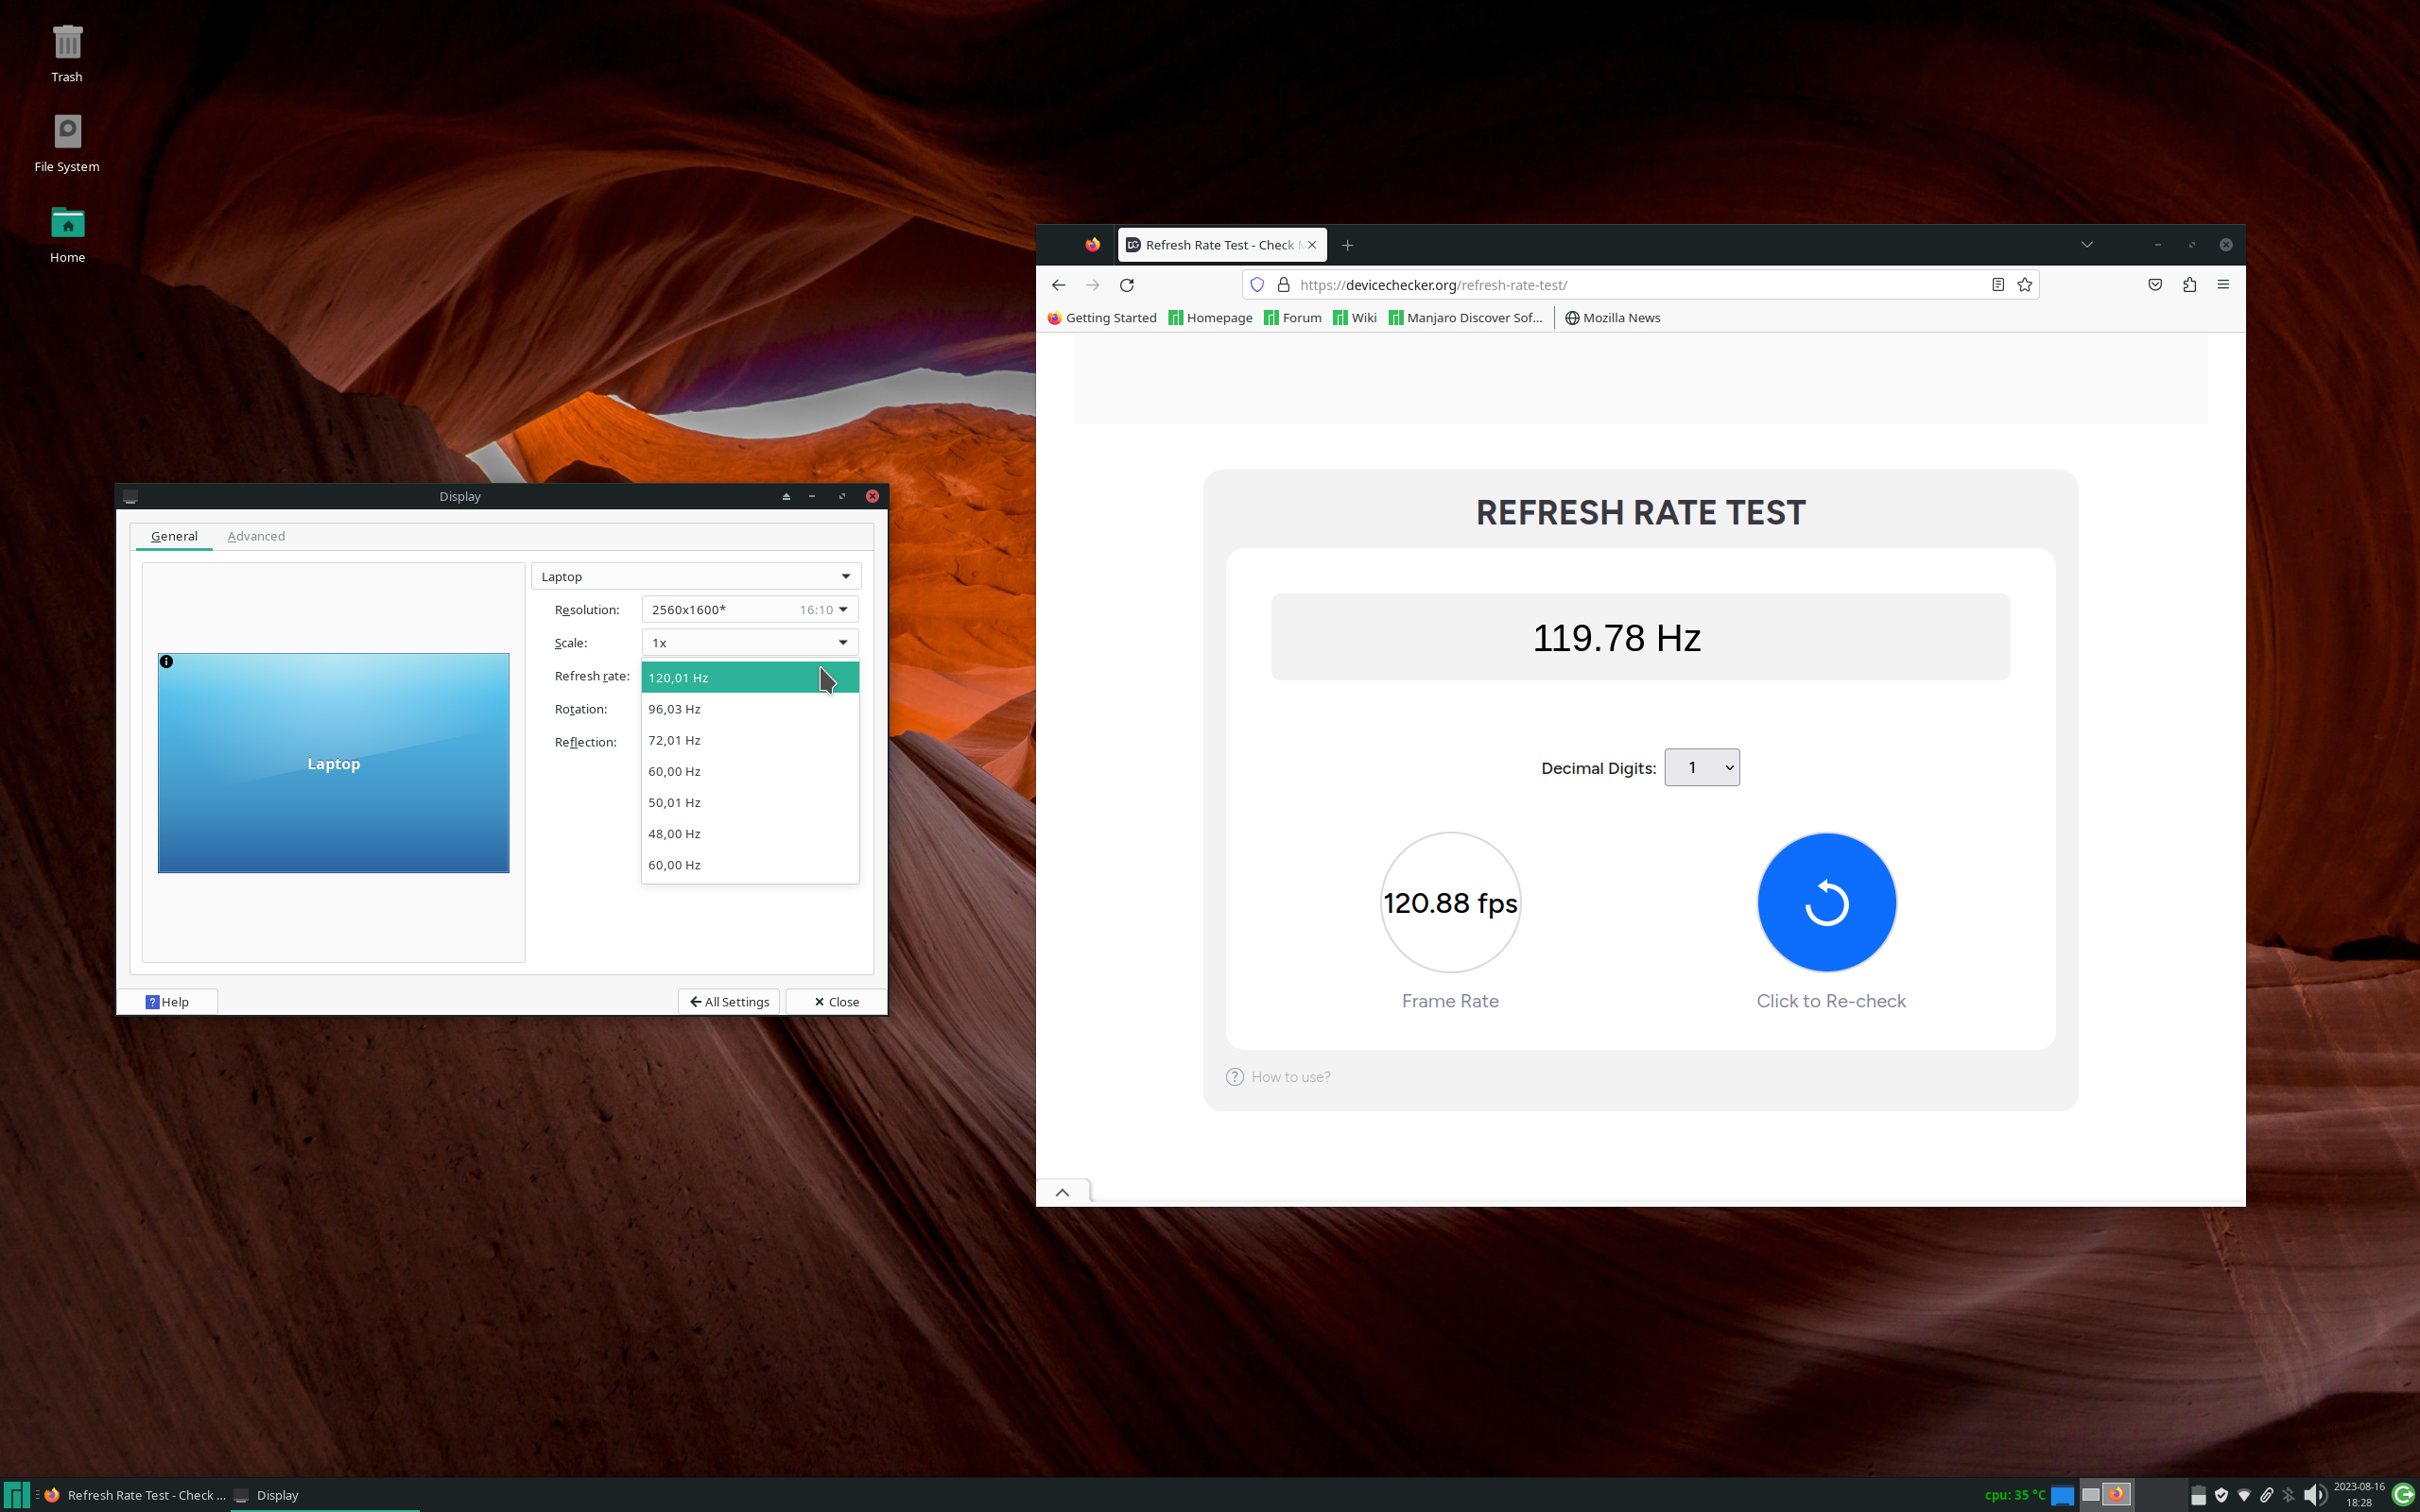Switch to the Advanced tab
This screenshot has width=2420, height=1512.
256,537
